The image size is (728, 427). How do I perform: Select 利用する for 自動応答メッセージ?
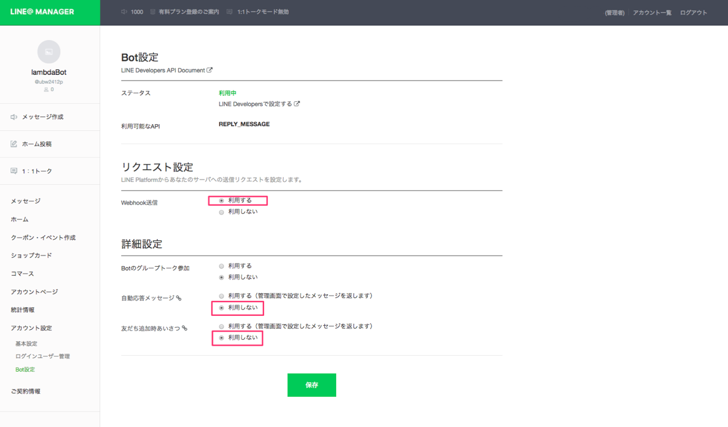pos(221,296)
